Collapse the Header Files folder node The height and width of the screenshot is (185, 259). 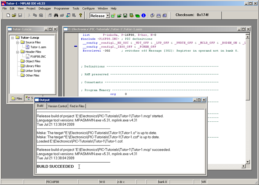click(18, 52)
